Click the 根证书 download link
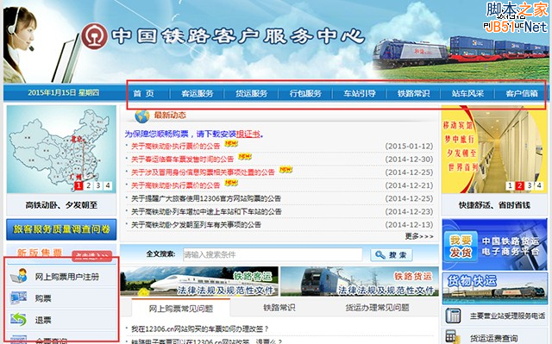Image resolution: width=552 pixels, height=344 pixels. (248, 134)
